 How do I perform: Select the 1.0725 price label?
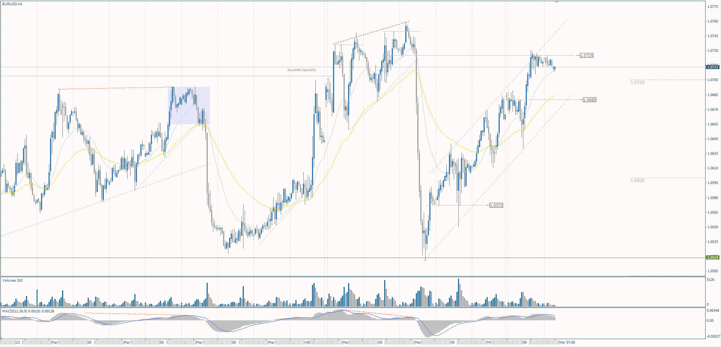(x=586, y=56)
